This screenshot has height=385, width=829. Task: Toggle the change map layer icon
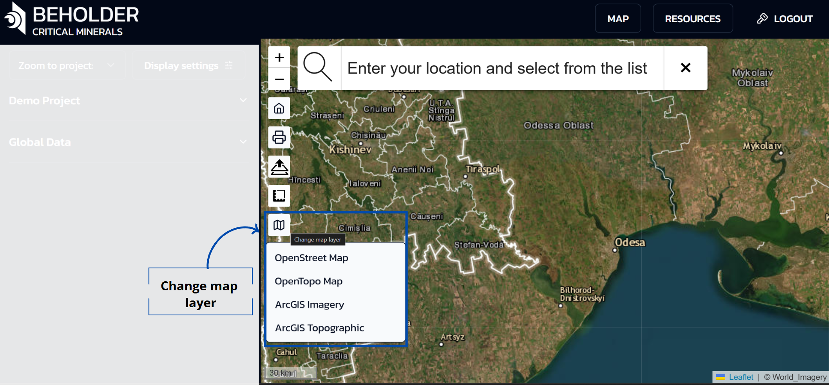point(279,225)
